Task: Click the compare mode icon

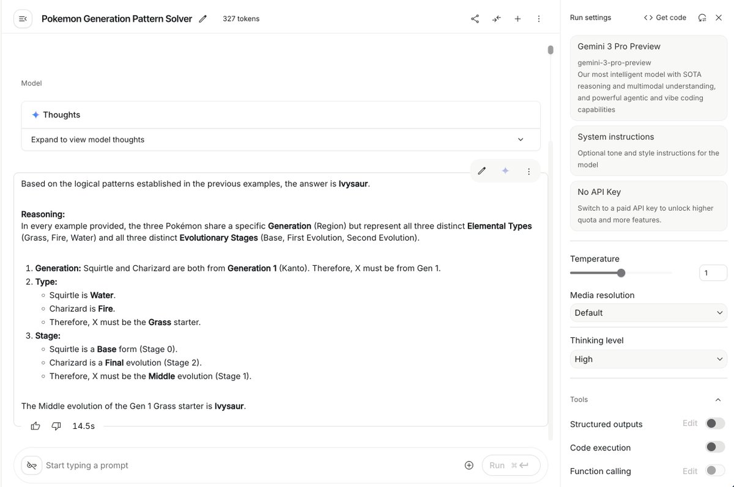Action: click(496, 19)
